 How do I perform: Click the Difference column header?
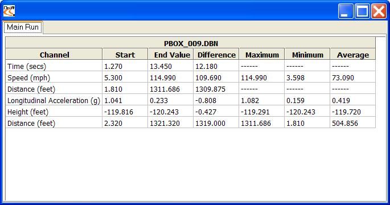(216, 54)
